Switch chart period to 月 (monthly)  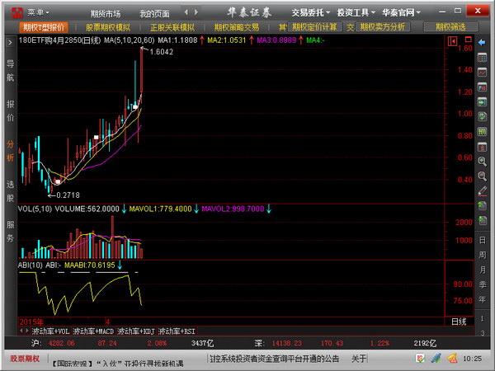[483, 270]
